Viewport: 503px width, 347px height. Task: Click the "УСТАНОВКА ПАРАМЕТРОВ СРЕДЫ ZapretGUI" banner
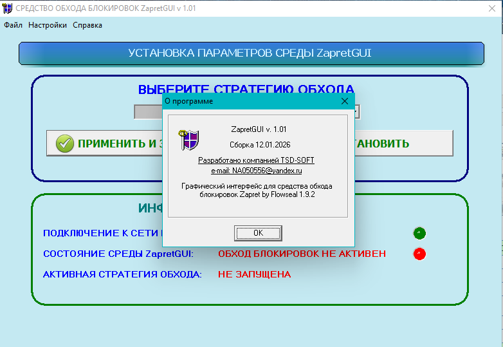[251, 53]
